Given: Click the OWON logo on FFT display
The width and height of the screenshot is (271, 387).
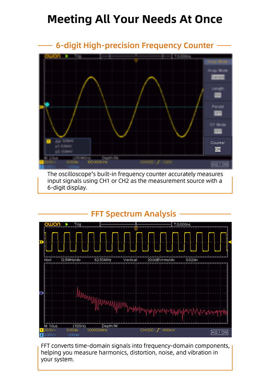Looking at the screenshot, I should coord(52,224).
